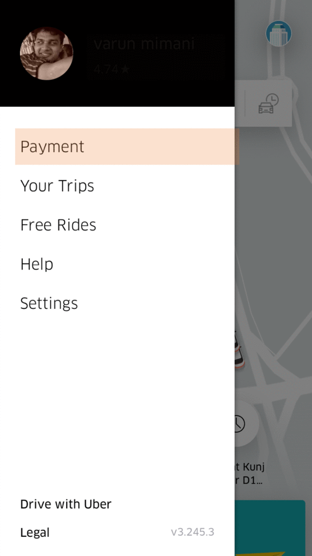This screenshot has height=556, width=312.
Task: Open Settings from the side menu
Action: click(49, 303)
